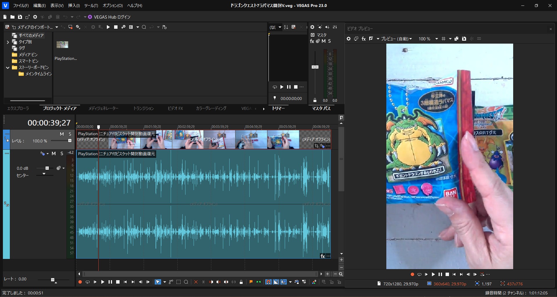Click the capture video icon in Project Media

pyautogui.click(x=70, y=27)
